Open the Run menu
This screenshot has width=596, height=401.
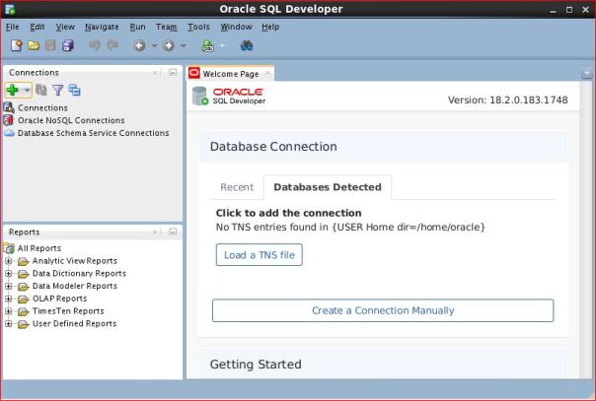137,27
